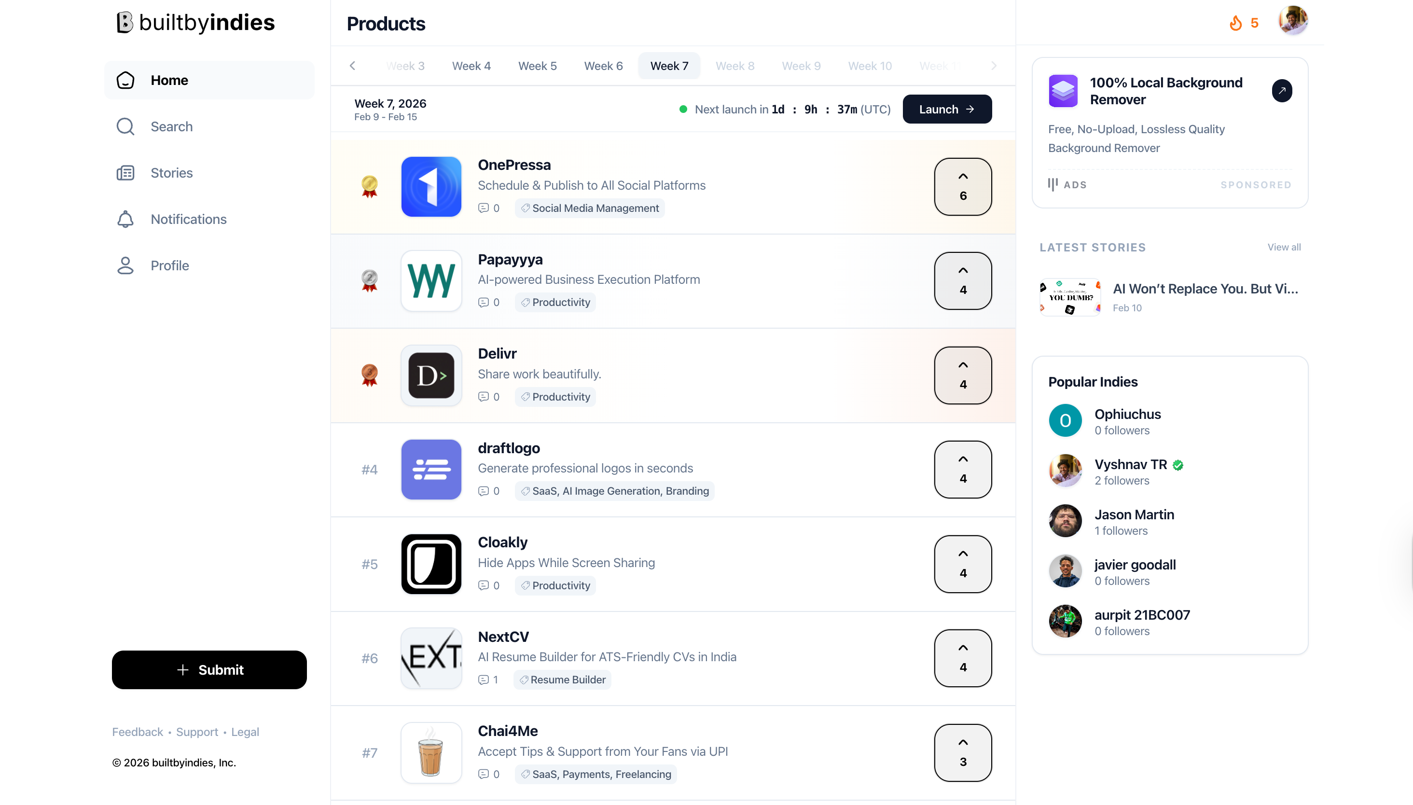This screenshot has height=805, width=1413.
Task: Open the Home sidebar icon
Action: 125,80
